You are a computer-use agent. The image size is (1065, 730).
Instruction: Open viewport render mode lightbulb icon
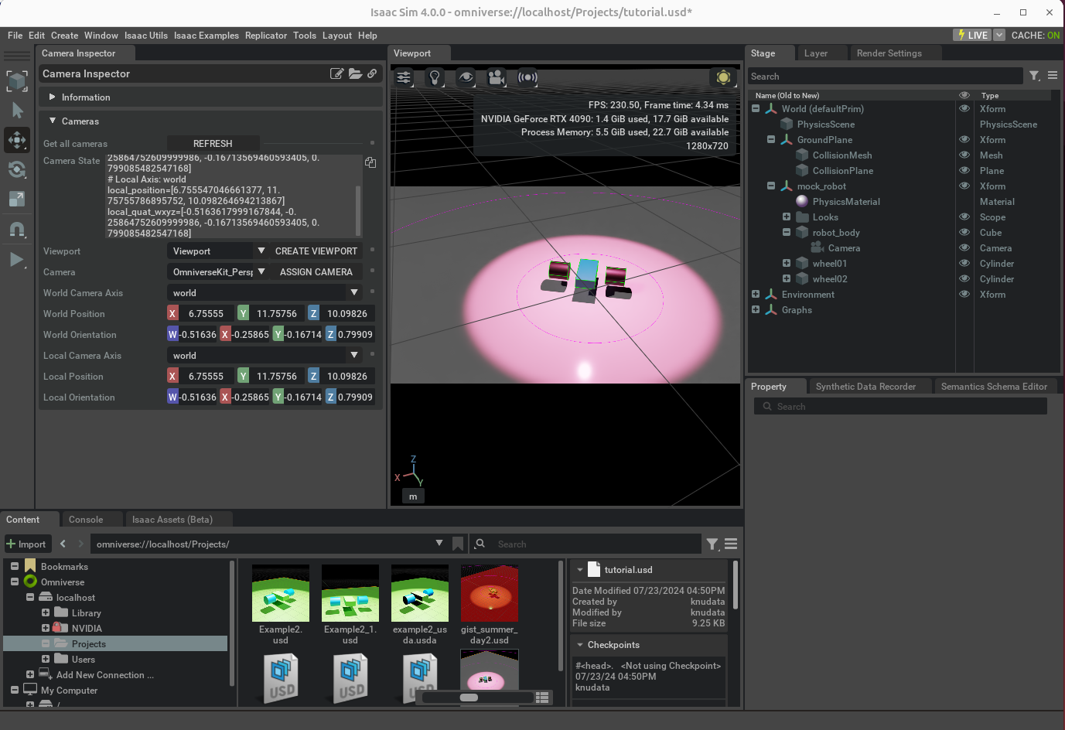click(x=435, y=77)
